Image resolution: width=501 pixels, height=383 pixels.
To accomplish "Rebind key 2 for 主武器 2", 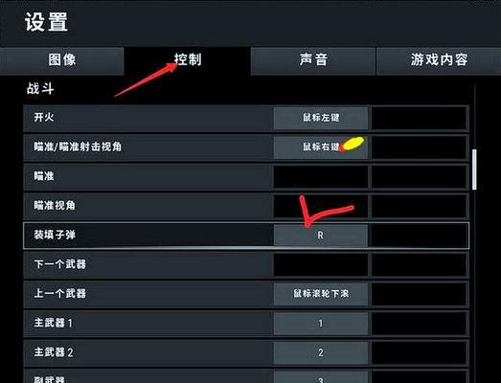I will pyautogui.click(x=321, y=352).
